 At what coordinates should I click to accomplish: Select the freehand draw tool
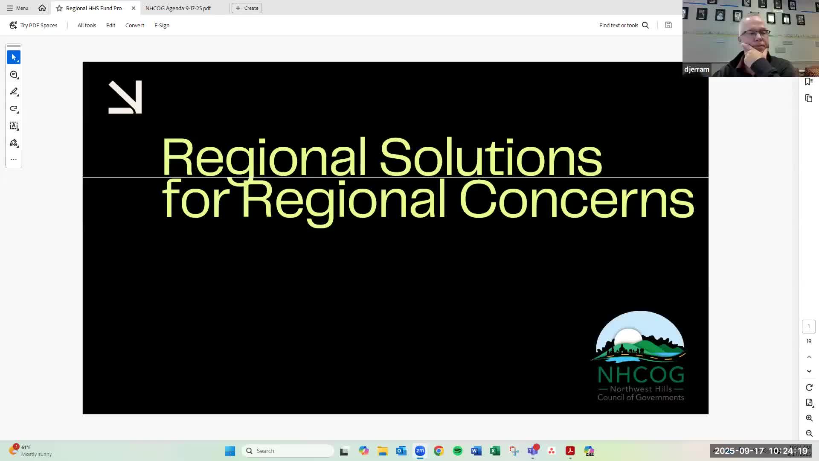14,109
